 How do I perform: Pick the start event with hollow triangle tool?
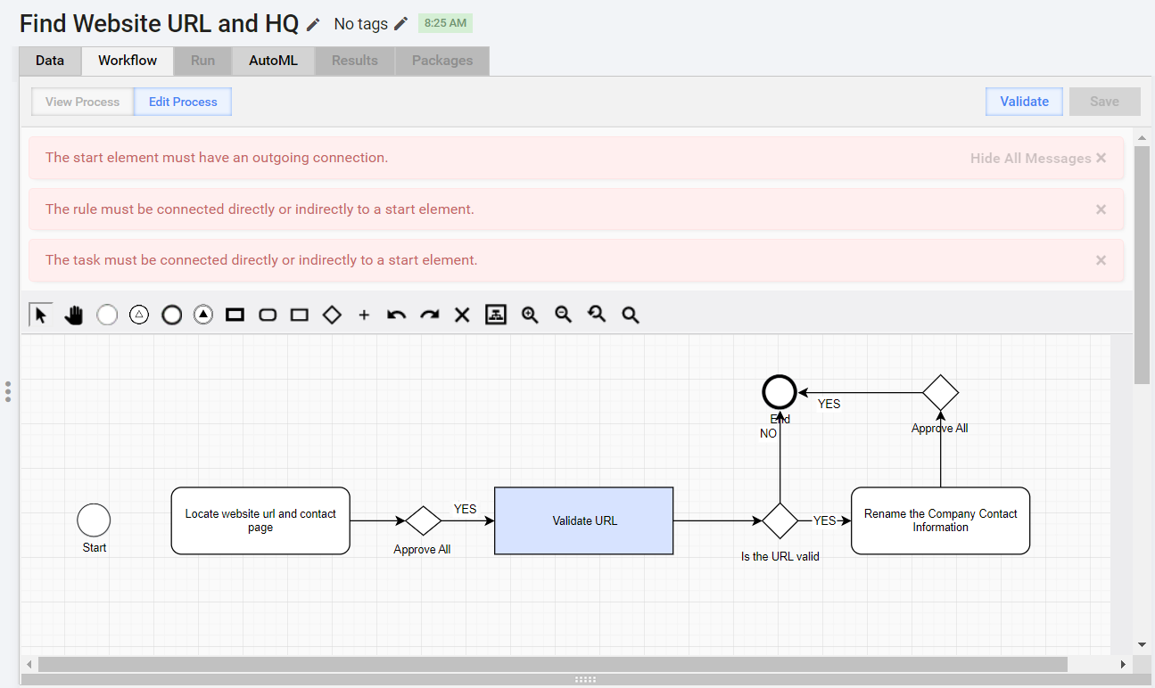coord(139,315)
